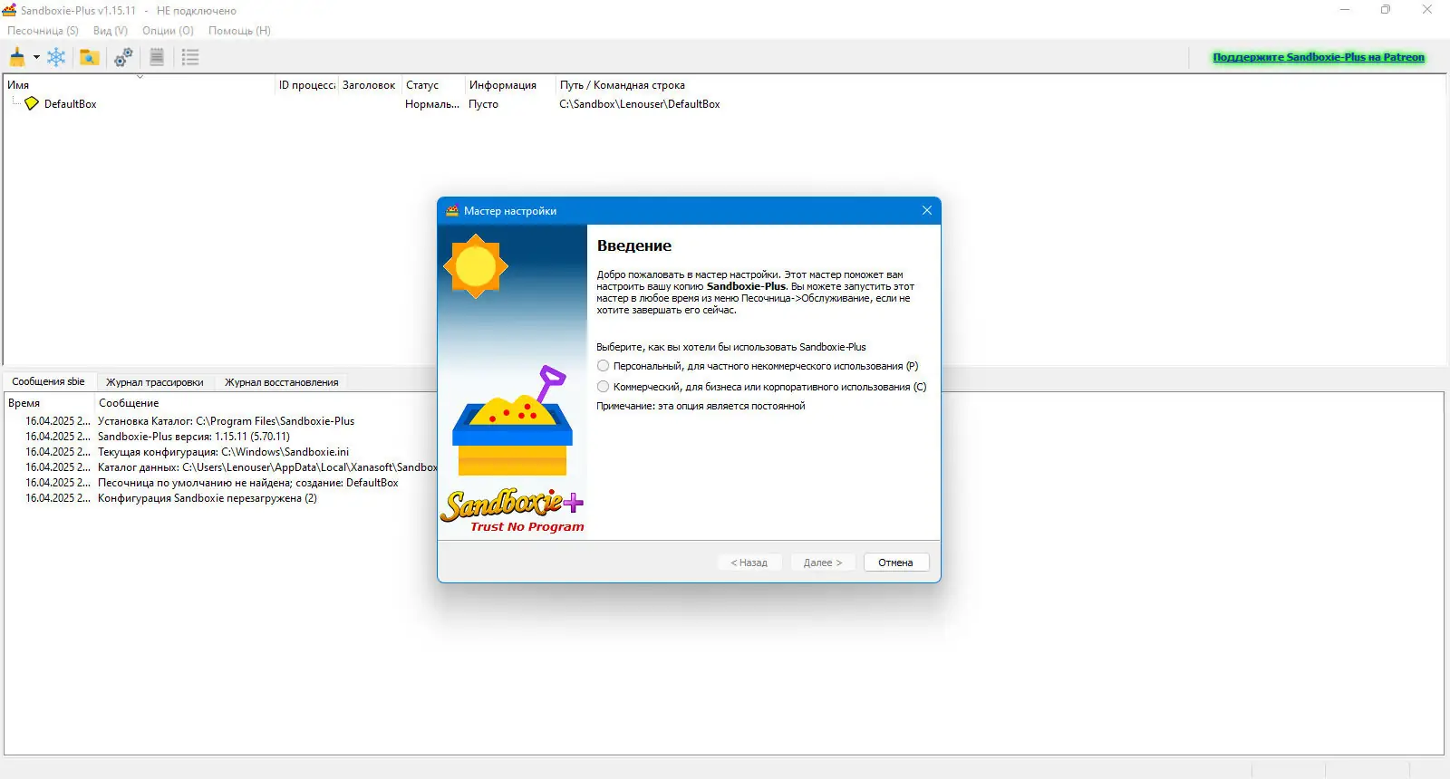The height and width of the screenshot is (779, 1450).
Task: Click the ID процесса column header
Action: tap(306, 85)
